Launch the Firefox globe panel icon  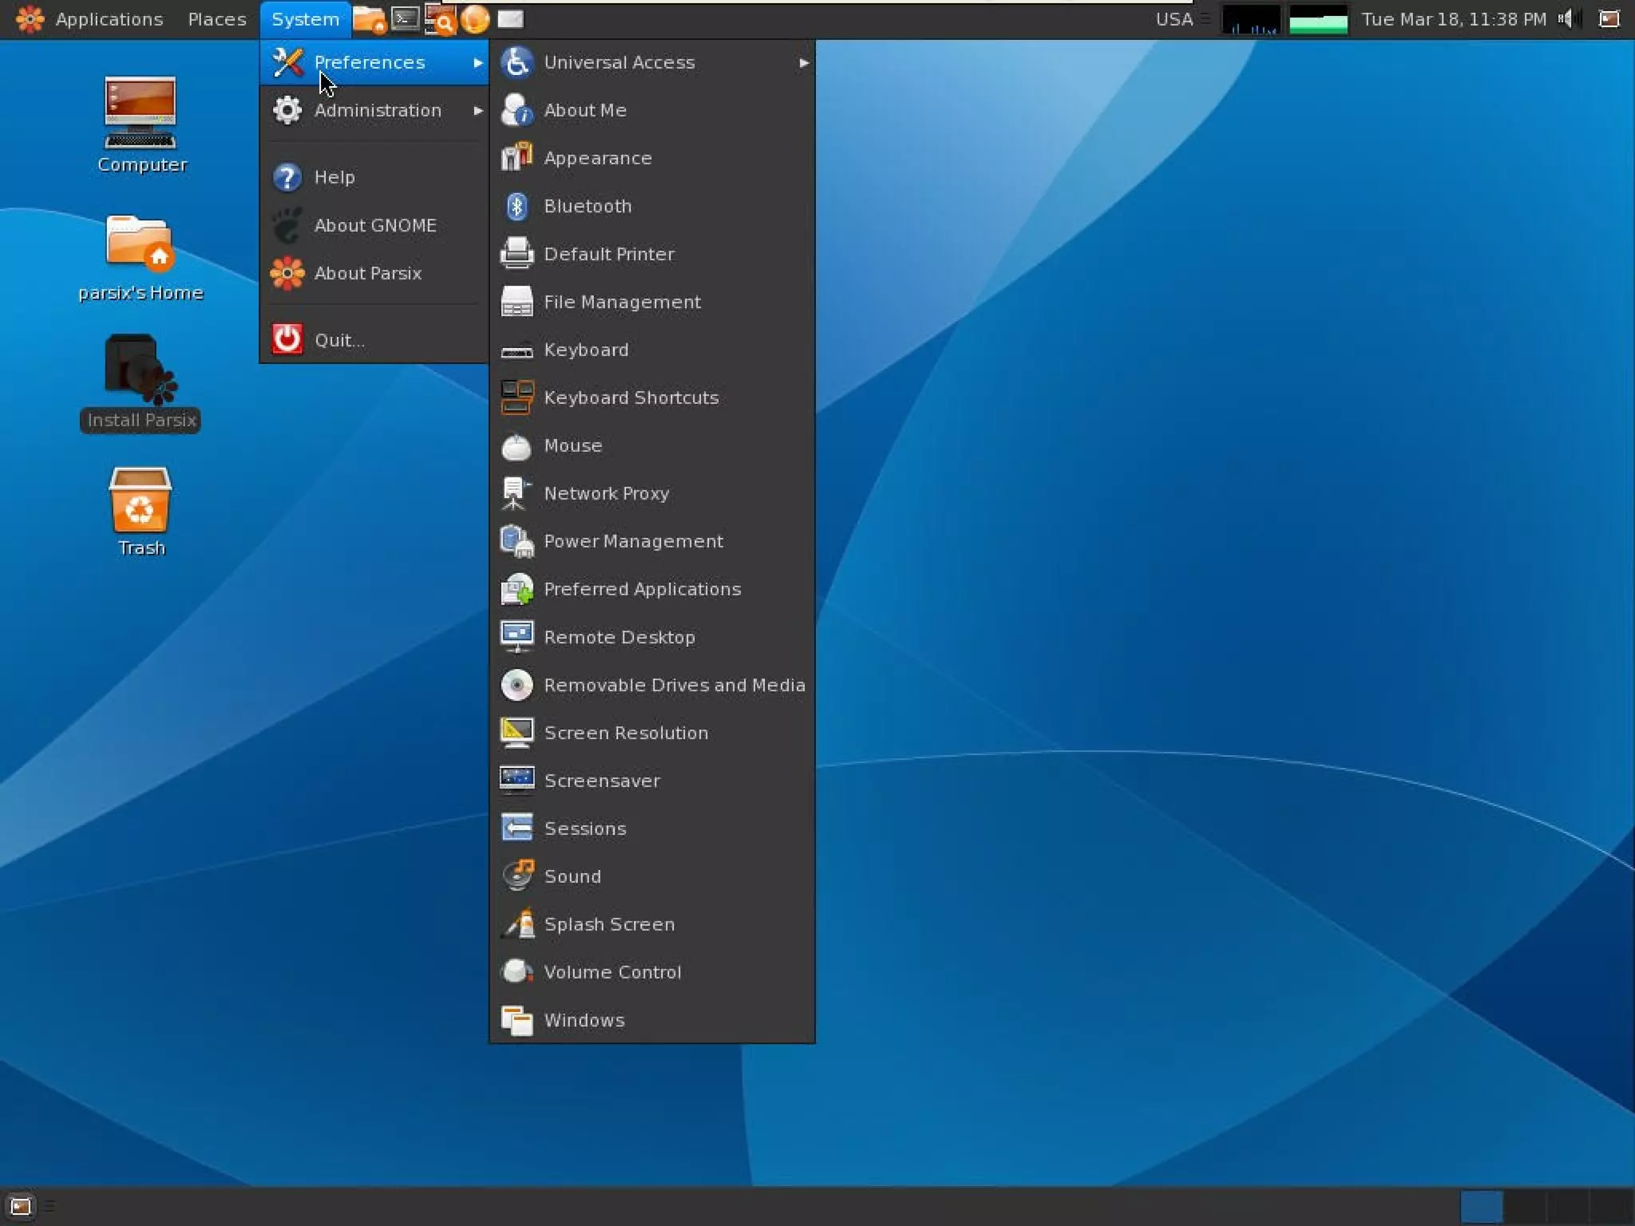click(x=475, y=18)
